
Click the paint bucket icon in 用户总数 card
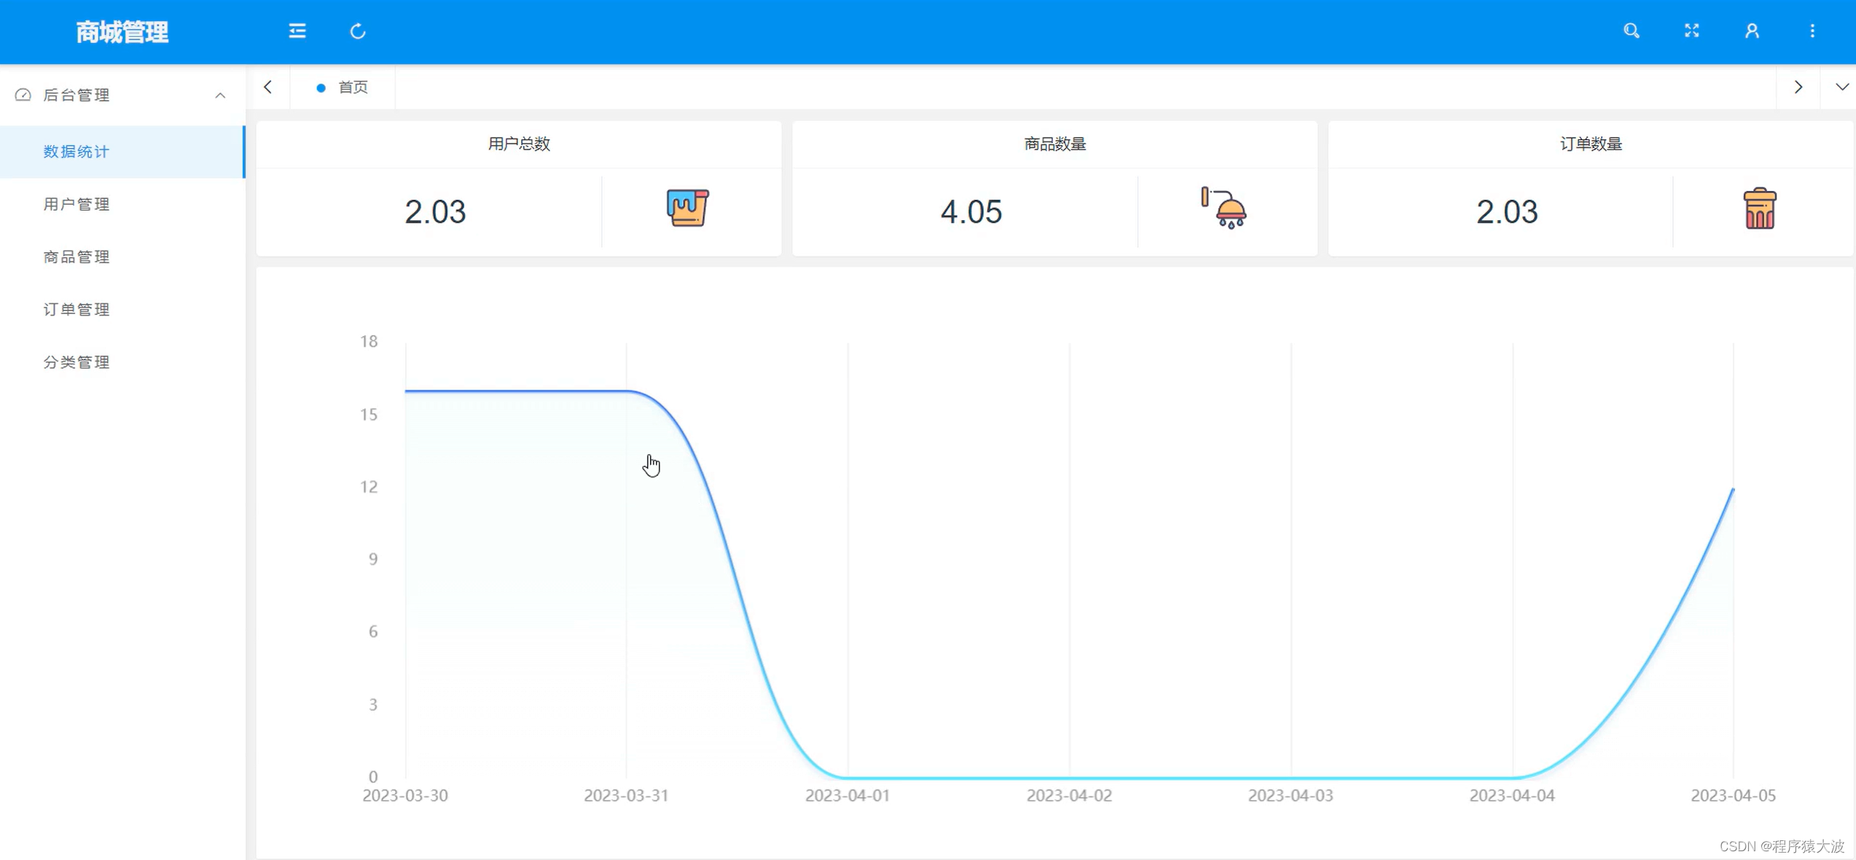pos(687,208)
